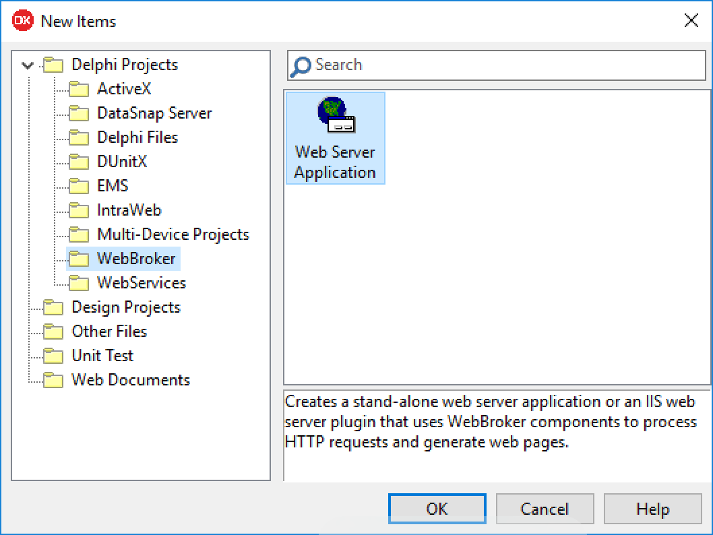Select DataSnap Server category label
The width and height of the screenshot is (713, 535).
(x=154, y=113)
